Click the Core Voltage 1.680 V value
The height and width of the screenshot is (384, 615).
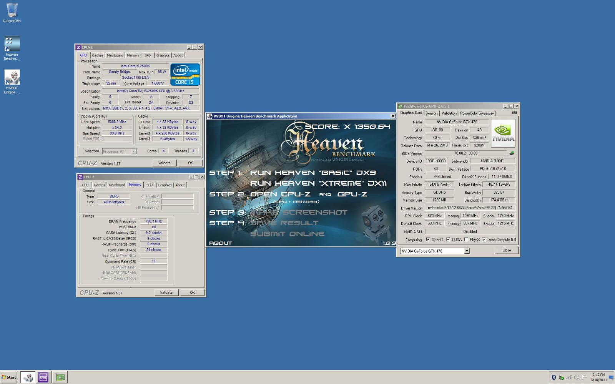click(x=157, y=83)
